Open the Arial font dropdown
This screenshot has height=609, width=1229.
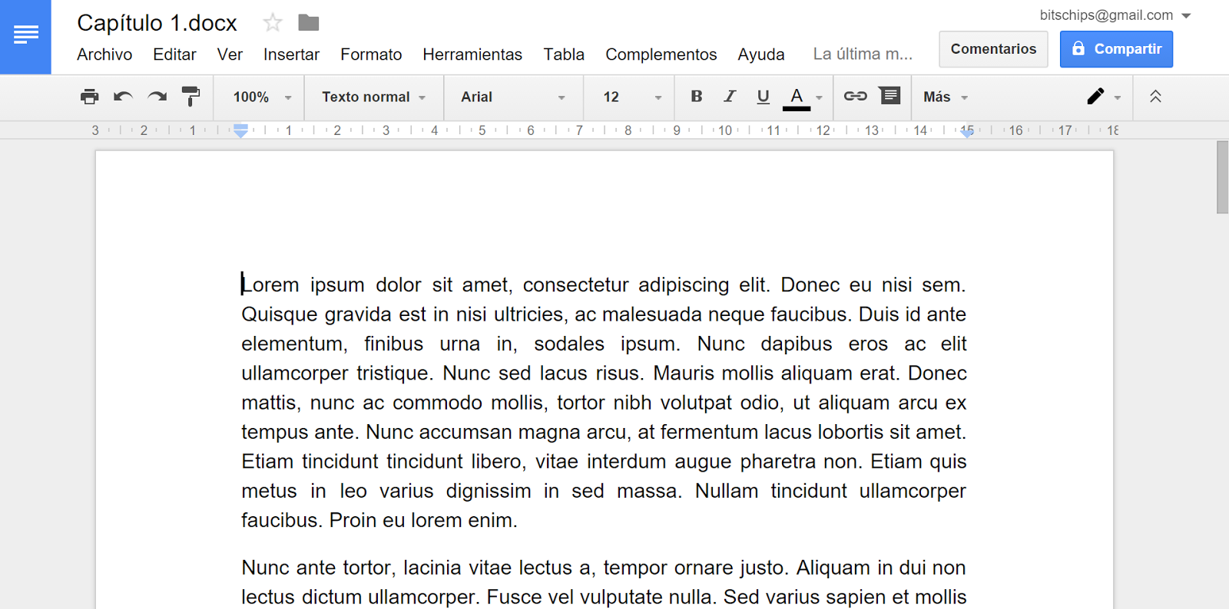(512, 97)
